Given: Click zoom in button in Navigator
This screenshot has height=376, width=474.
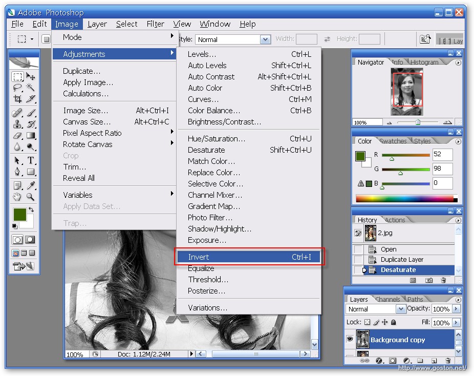Looking at the screenshot, I should [x=447, y=122].
